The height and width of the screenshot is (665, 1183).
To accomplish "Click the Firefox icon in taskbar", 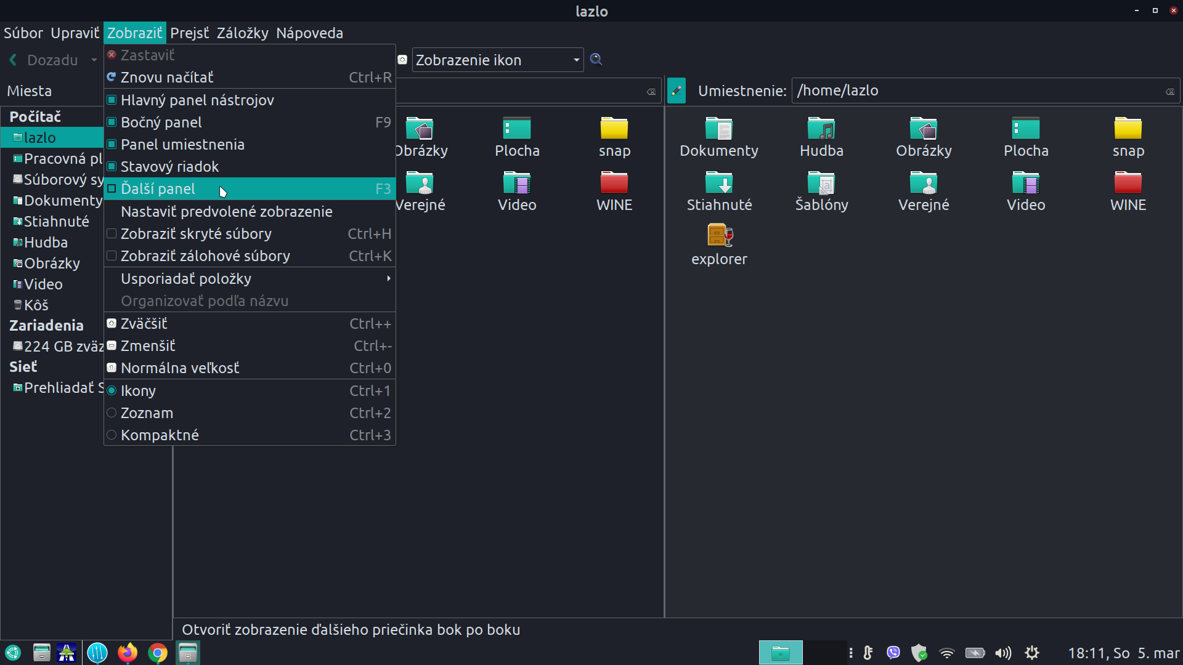I will coord(128,653).
